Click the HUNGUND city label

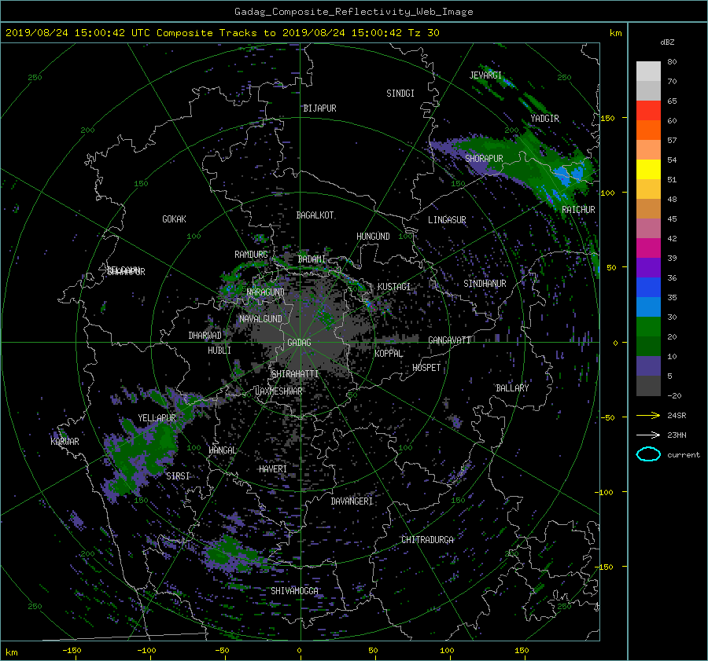coord(373,236)
